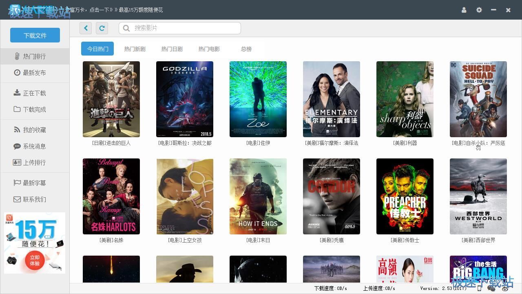Open the Elementary 福尔摩斯 poster
Viewport: 522px width, 294px height.
click(332, 99)
